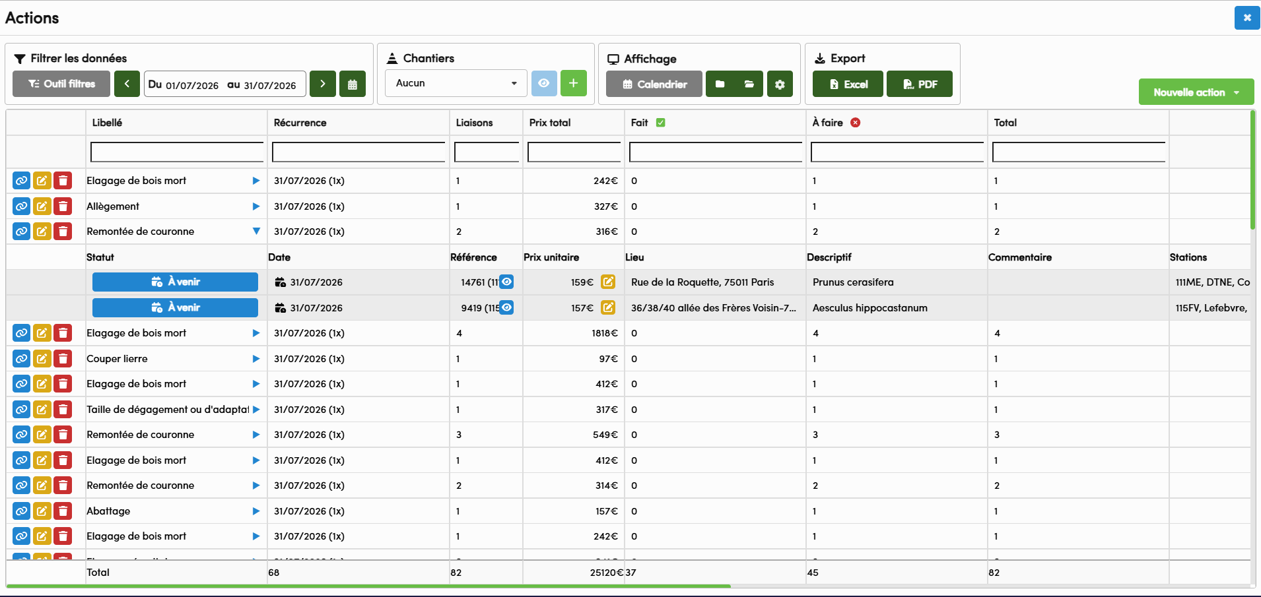Sort by Libellé column header
1261x597 pixels.
coord(107,123)
